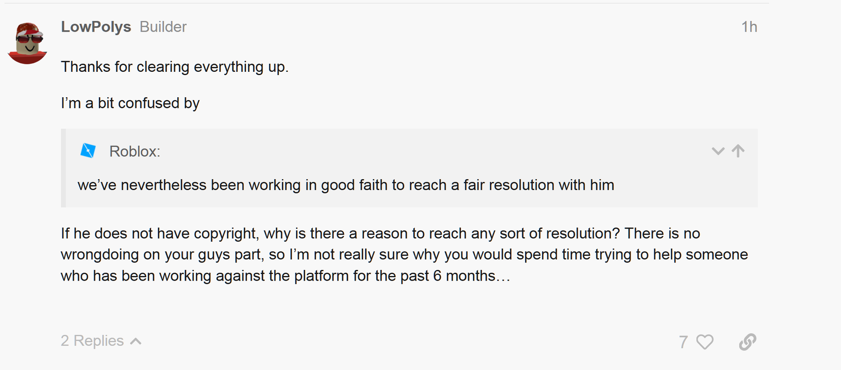Click the Roblox quote author name
841x370 pixels.
click(135, 151)
